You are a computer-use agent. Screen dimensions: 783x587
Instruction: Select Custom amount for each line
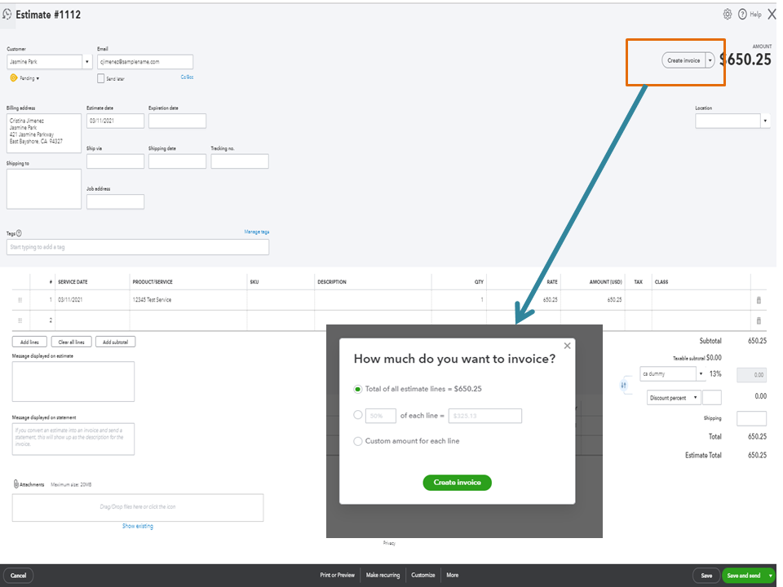pos(357,441)
